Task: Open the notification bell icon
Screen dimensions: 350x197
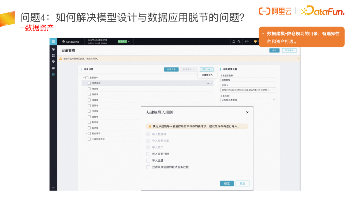Action: point(234,41)
